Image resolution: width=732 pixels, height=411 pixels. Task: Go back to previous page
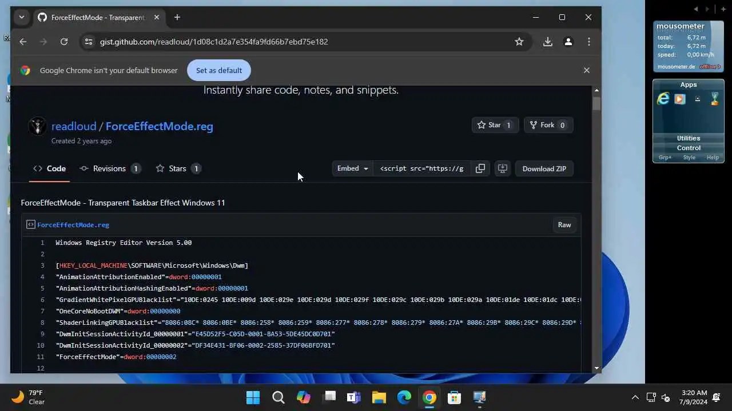(x=23, y=42)
